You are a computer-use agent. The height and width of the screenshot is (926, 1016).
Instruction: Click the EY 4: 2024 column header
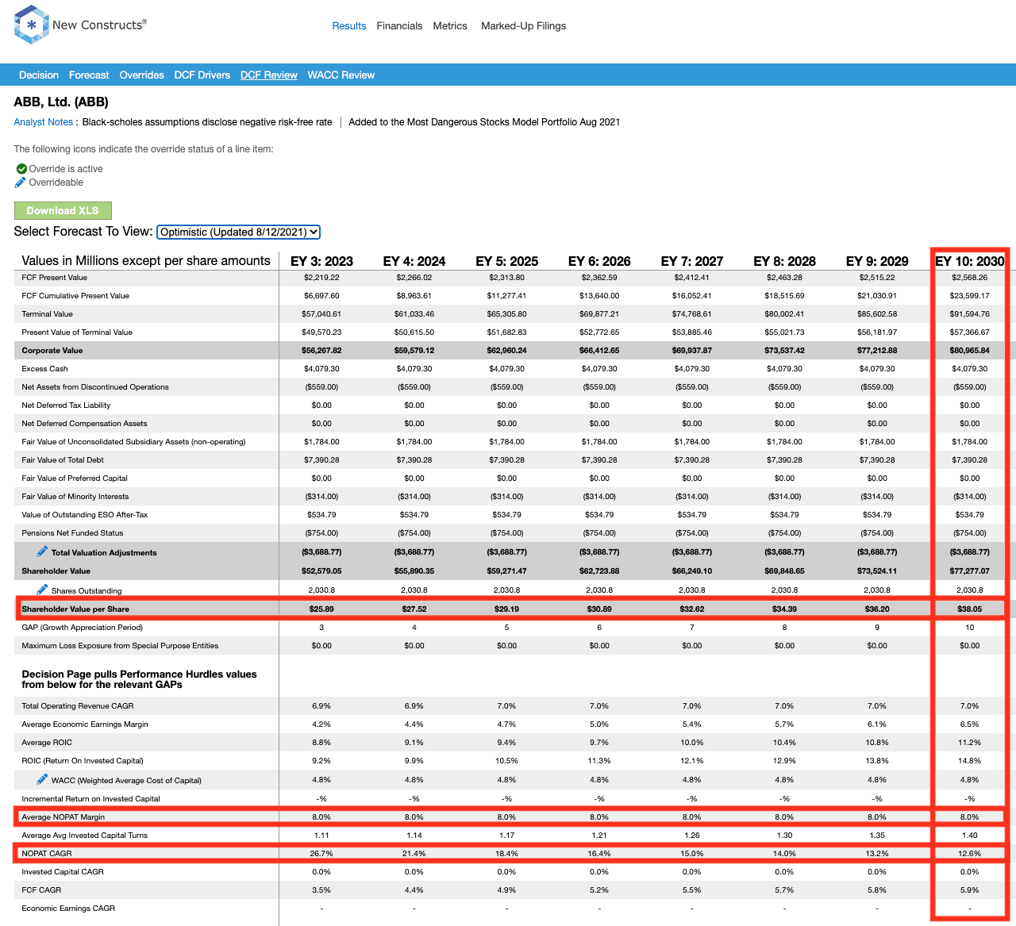point(414,261)
